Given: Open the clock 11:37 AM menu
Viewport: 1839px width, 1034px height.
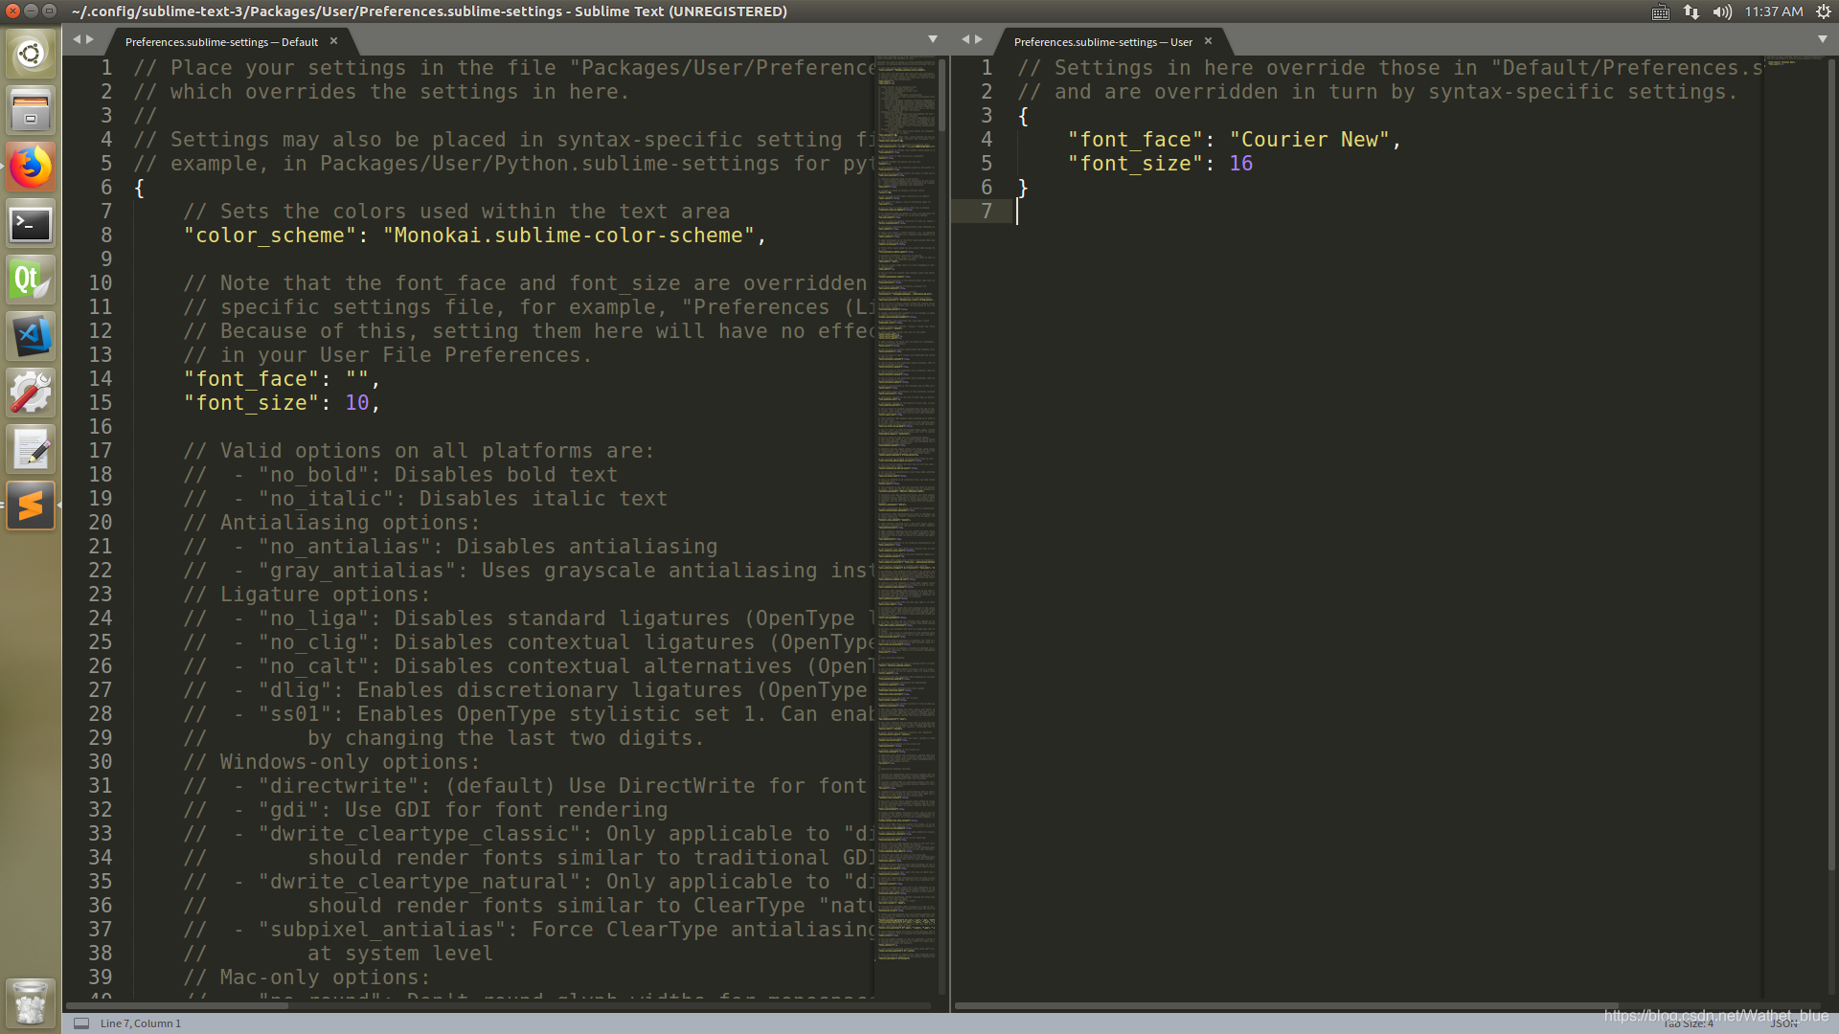Looking at the screenshot, I should tap(1773, 11).
